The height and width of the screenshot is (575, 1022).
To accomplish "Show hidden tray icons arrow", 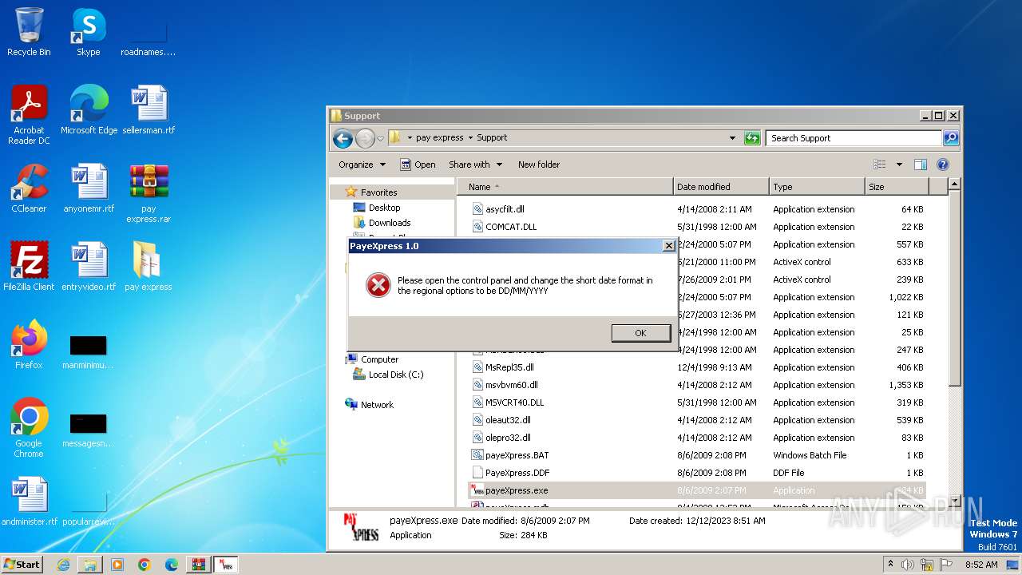I will coord(891,564).
